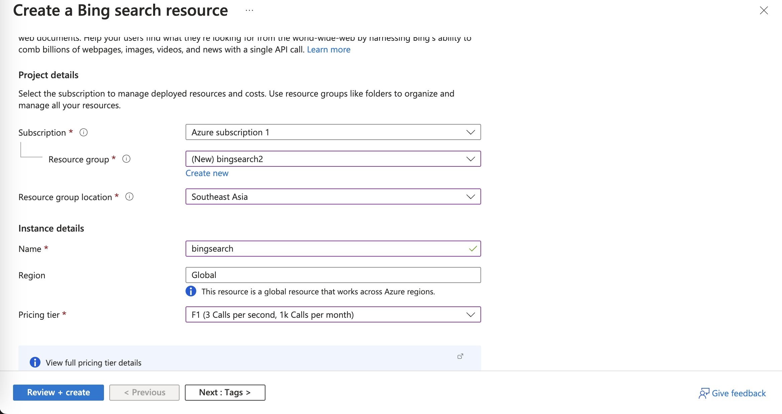Expand the Resource group dropdown
This screenshot has height=414, width=782.
point(333,159)
